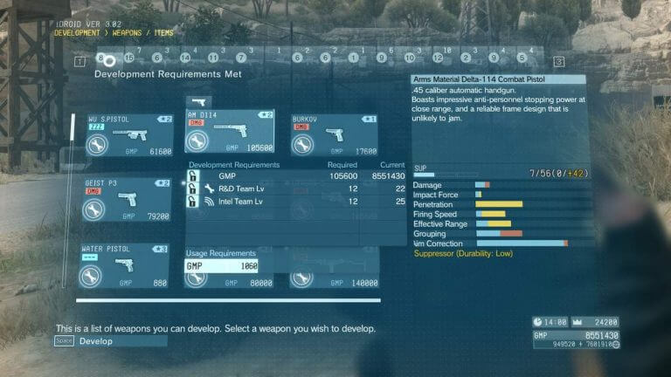
Task: Open category tab numbered 7
Action: tap(241, 58)
